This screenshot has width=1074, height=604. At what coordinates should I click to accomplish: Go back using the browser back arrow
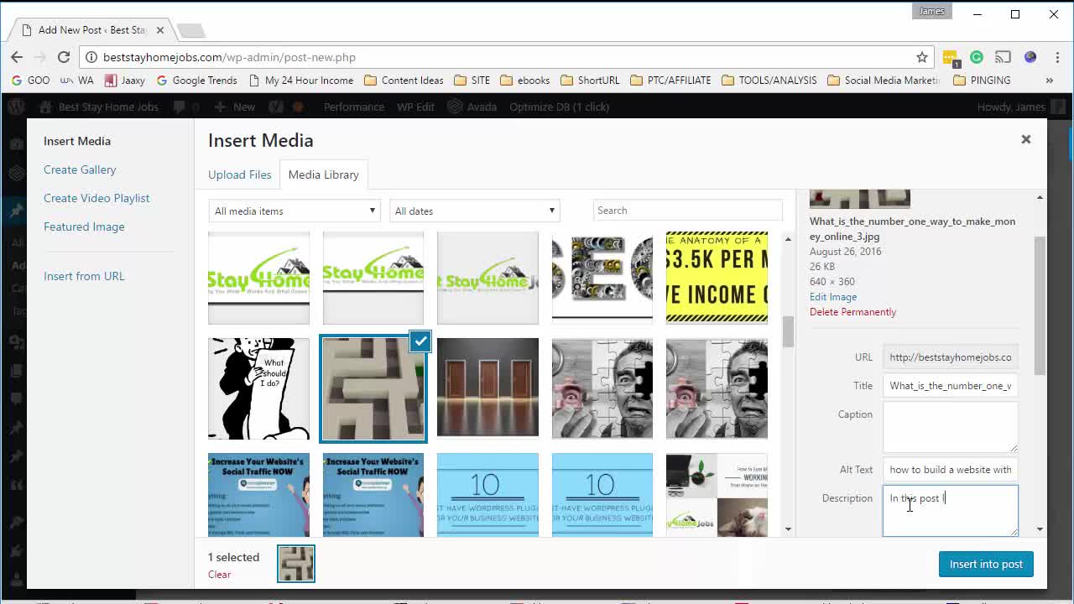tap(17, 57)
